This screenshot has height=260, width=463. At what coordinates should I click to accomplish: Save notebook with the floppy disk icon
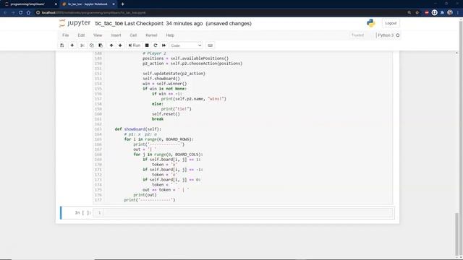pos(62,45)
